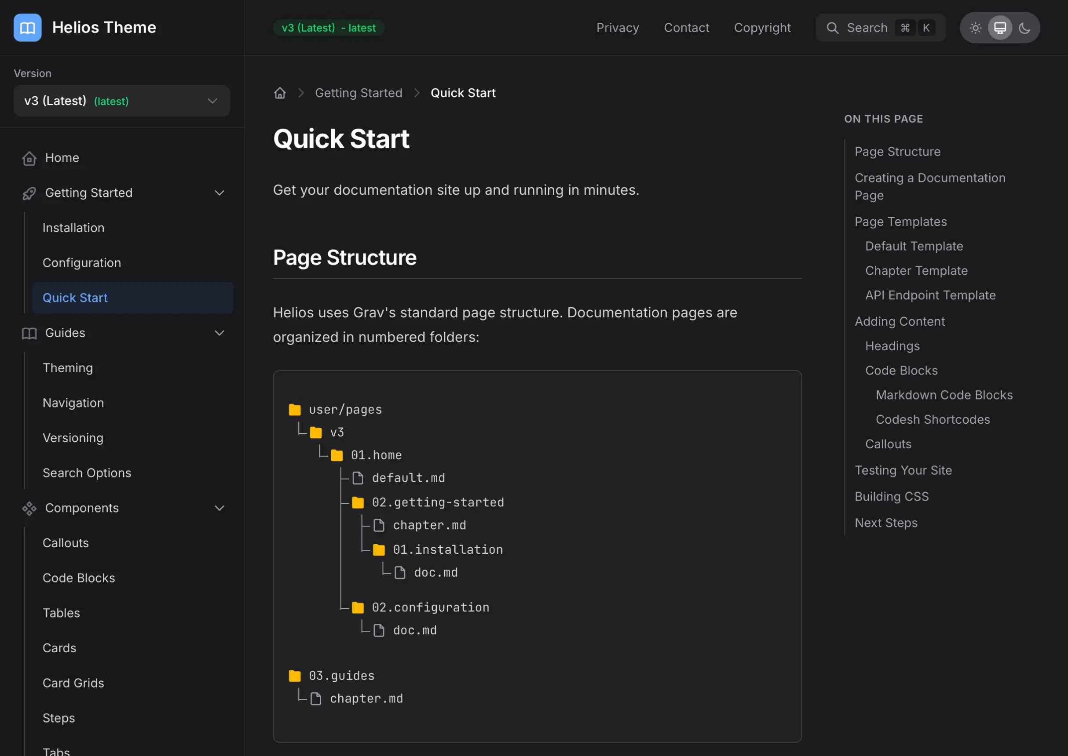Open the Contact menu item
This screenshot has height=756, width=1068.
(686, 28)
